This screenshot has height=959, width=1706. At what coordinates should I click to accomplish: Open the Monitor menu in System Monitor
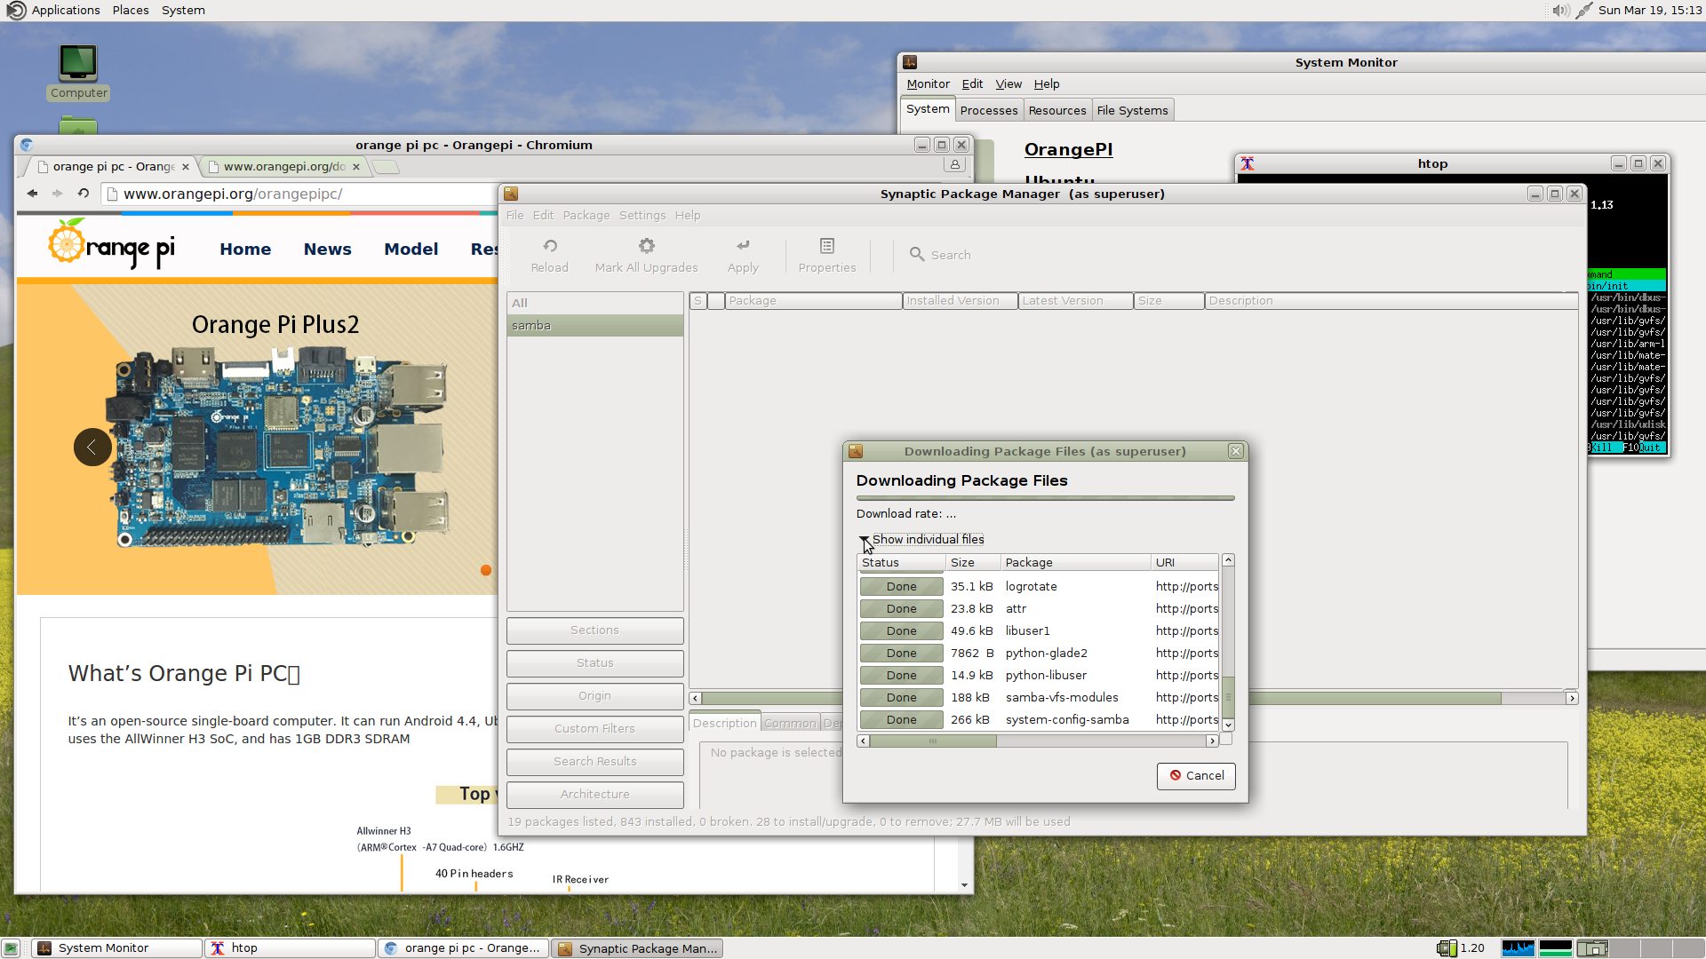[x=928, y=84]
